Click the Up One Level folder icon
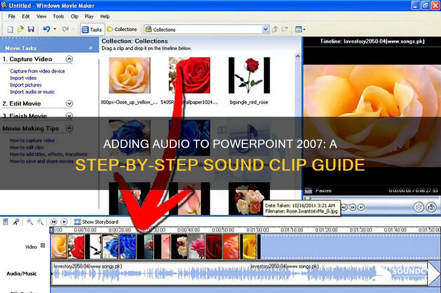 (x=275, y=29)
